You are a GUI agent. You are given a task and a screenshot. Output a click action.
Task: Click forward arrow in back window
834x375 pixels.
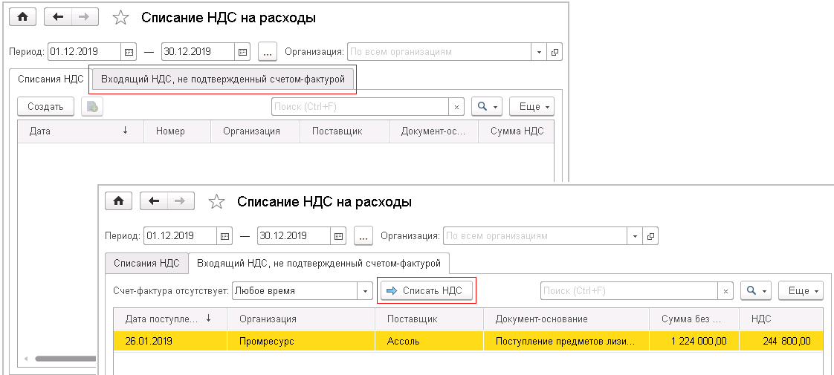pos(85,17)
